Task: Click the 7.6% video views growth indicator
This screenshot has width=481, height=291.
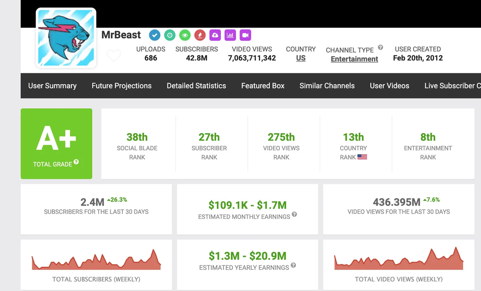Action: (x=431, y=200)
